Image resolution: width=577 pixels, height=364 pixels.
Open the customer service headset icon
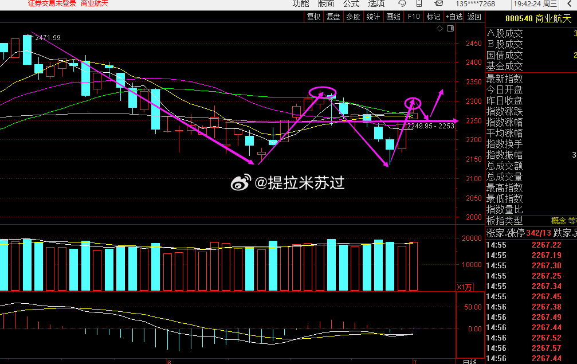(x=402, y=3)
